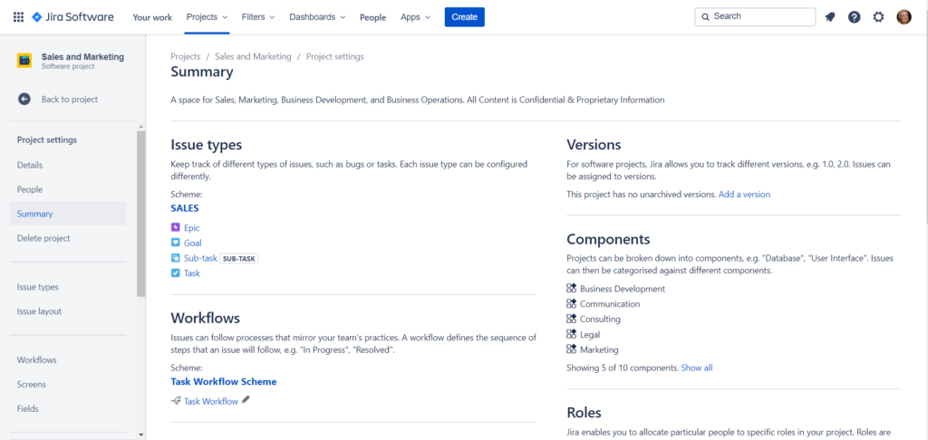Click the Sales and Marketing project title
The height and width of the screenshot is (440, 928).
pyautogui.click(x=82, y=57)
